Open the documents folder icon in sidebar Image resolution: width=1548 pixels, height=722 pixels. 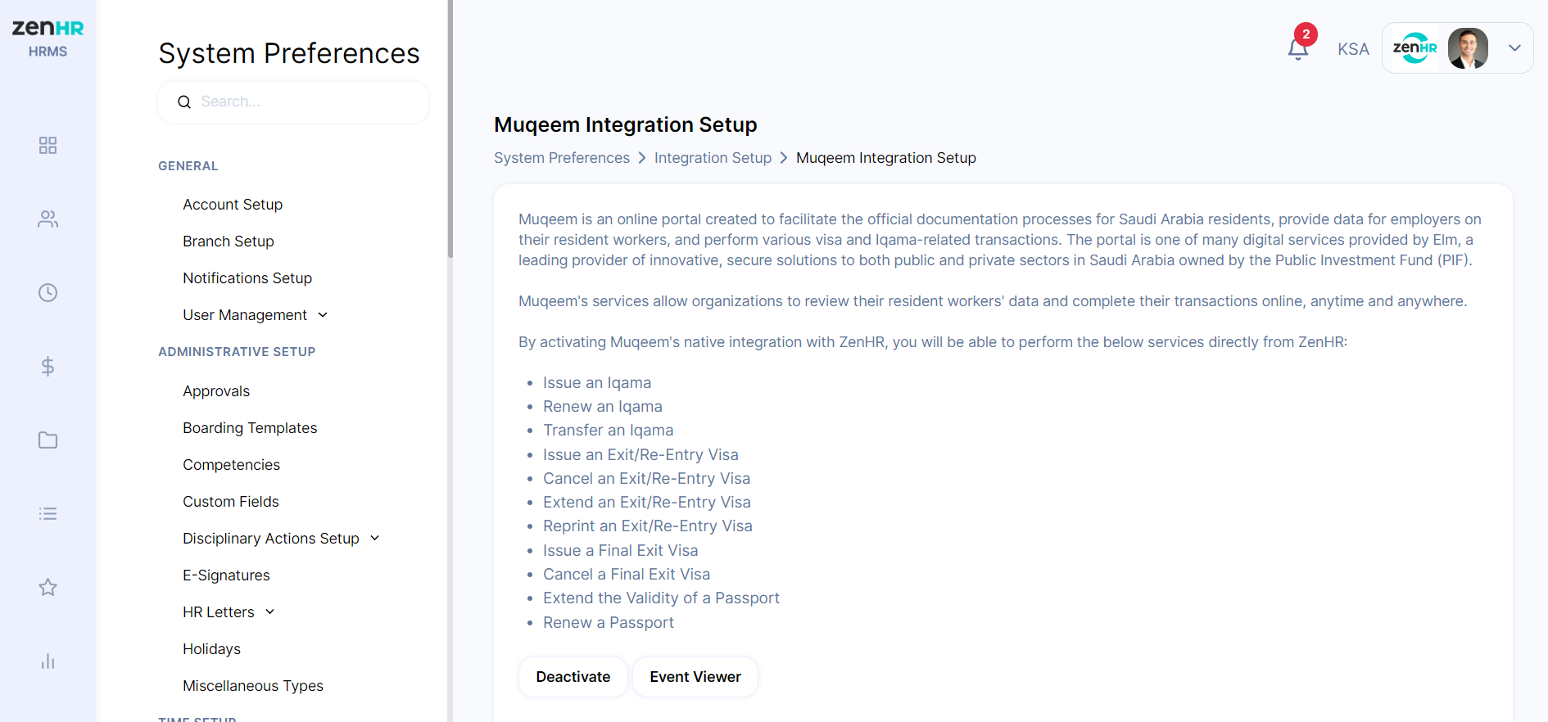click(x=48, y=440)
